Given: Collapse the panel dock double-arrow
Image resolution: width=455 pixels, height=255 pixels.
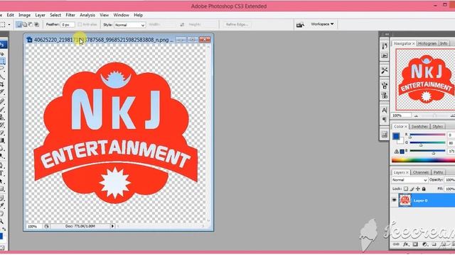Looking at the screenshot, I should coord(386,34).
